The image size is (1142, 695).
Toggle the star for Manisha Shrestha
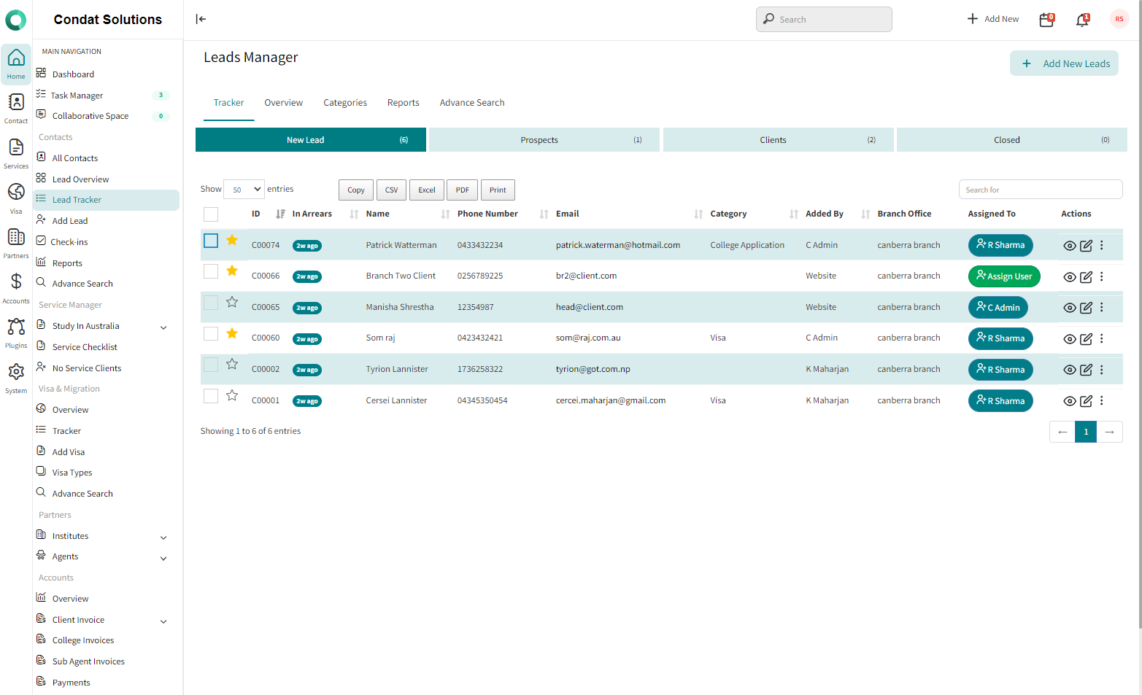[x=232, y=302]
